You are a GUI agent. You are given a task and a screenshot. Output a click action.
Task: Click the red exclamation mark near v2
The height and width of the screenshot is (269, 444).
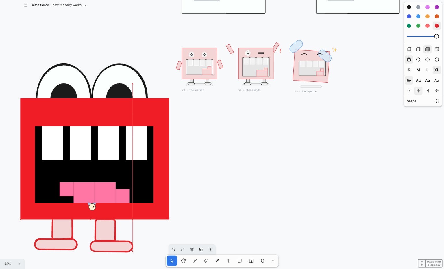click(x=280, y=51)
